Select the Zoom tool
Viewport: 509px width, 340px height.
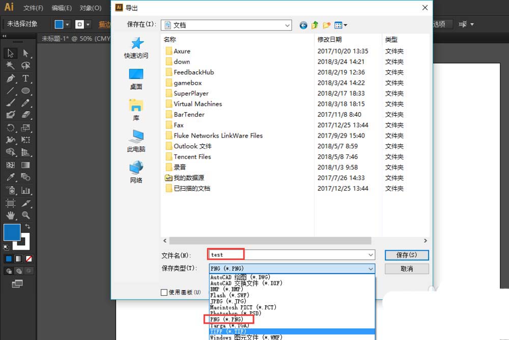click(25, 215)
